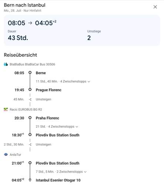164x186 pixels.
Task: Click the destination pin icon at Istanbul Esenler
Action: [x=30, y=180]
